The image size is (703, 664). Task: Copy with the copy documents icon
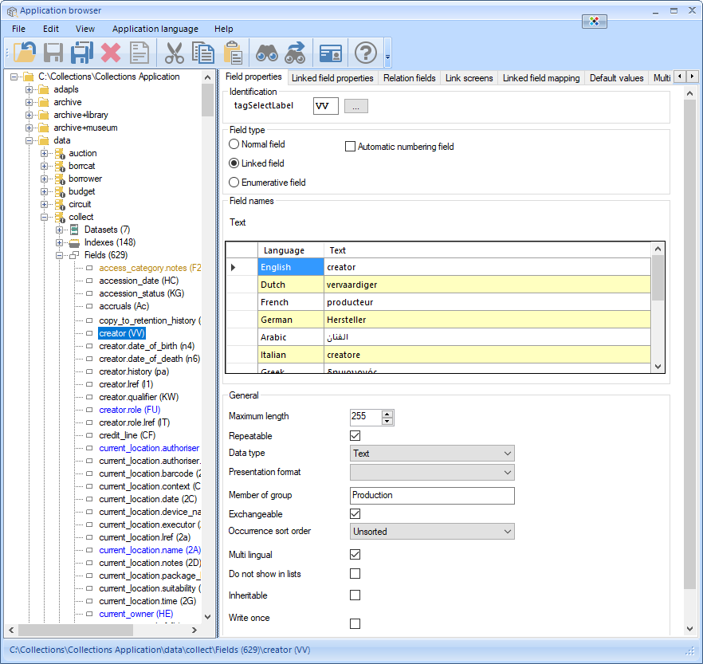point(203,52)
